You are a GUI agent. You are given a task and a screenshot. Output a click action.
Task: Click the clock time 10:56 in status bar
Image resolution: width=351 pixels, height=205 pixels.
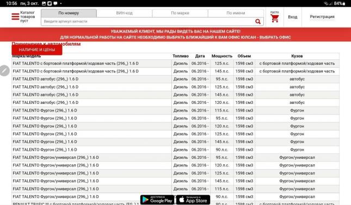coord(11,4)
